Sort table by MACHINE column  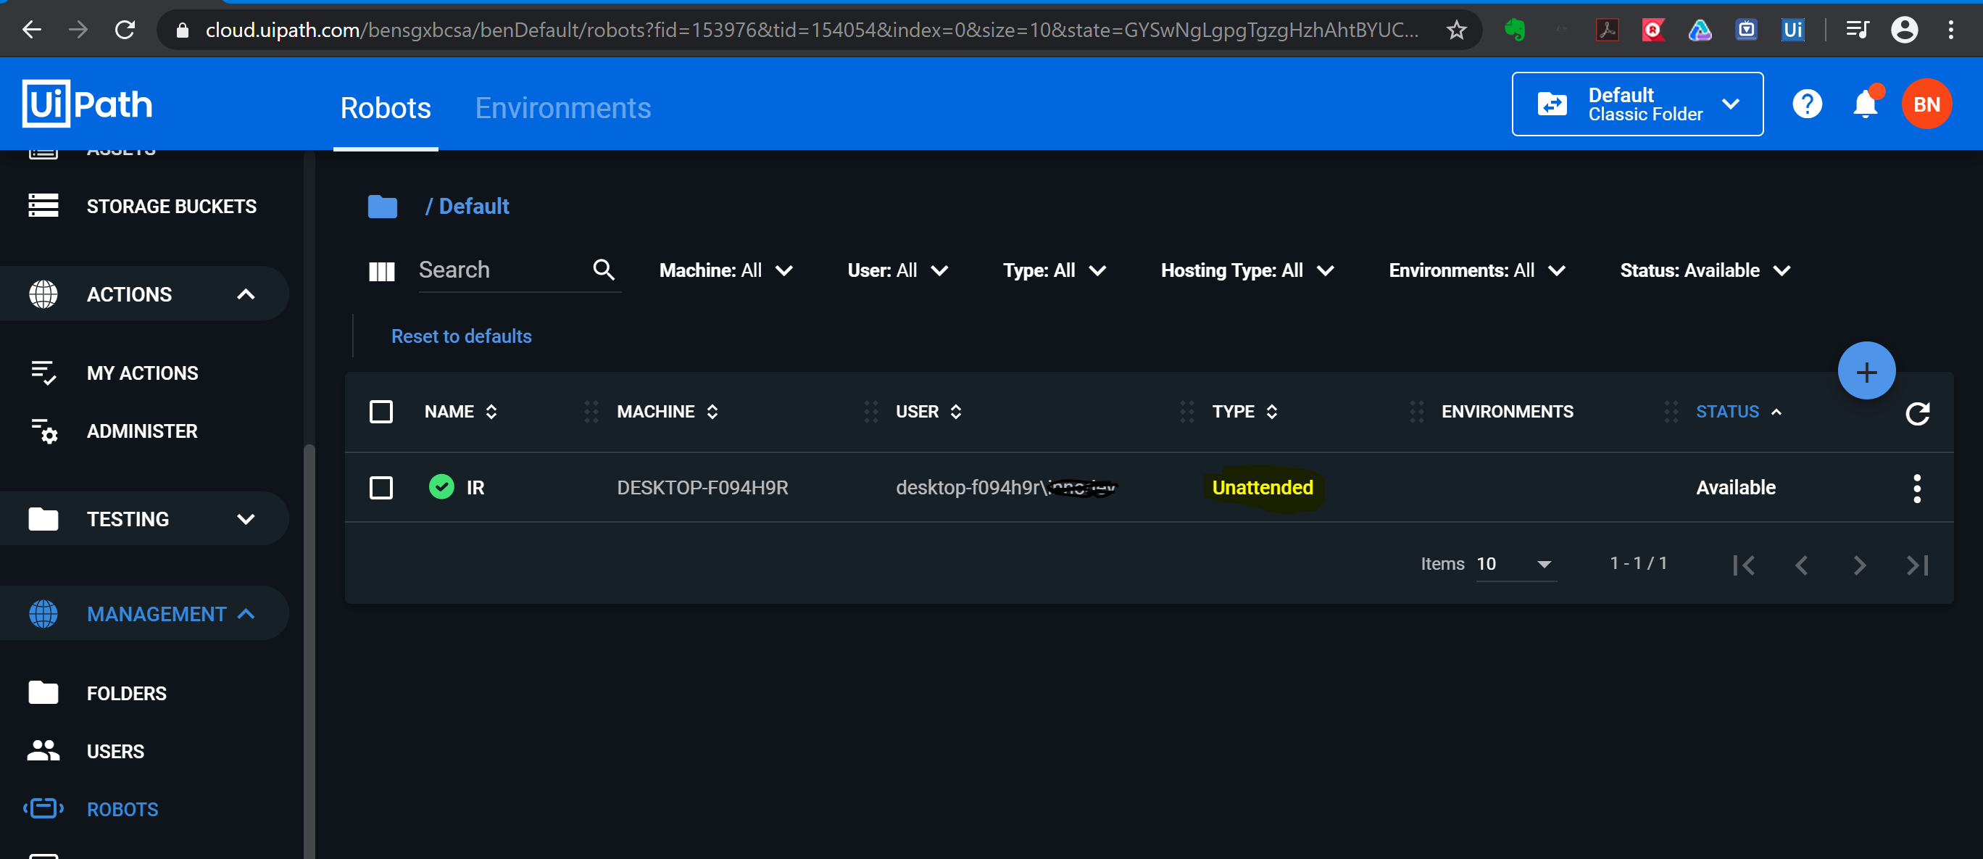click(668, 412)
